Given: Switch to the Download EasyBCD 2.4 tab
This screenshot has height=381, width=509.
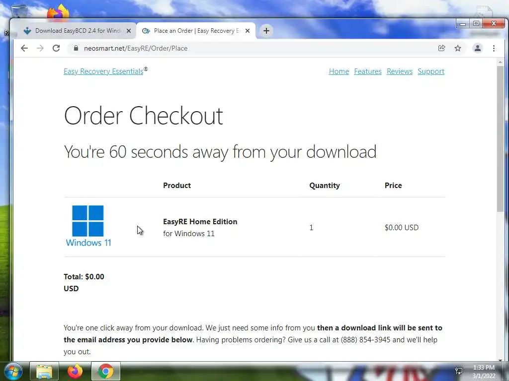Looking at the screenshot, I should 77,31.
